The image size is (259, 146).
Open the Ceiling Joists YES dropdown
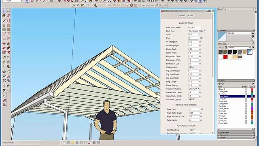tap(191, 67)
